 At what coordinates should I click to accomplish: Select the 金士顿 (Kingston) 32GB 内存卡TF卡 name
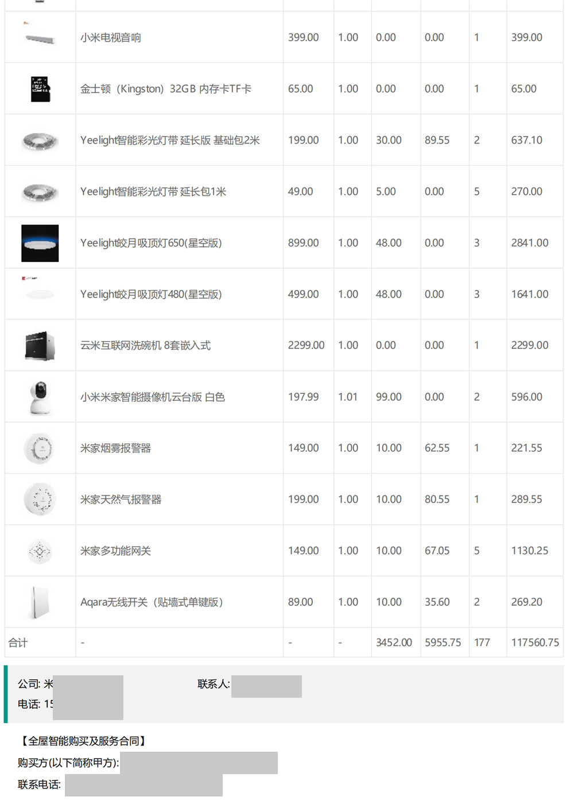(166, 89)
